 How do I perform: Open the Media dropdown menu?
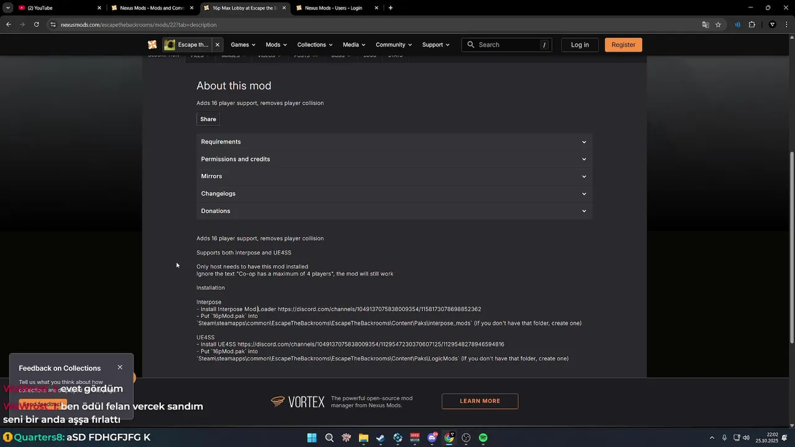click(354, 45)
